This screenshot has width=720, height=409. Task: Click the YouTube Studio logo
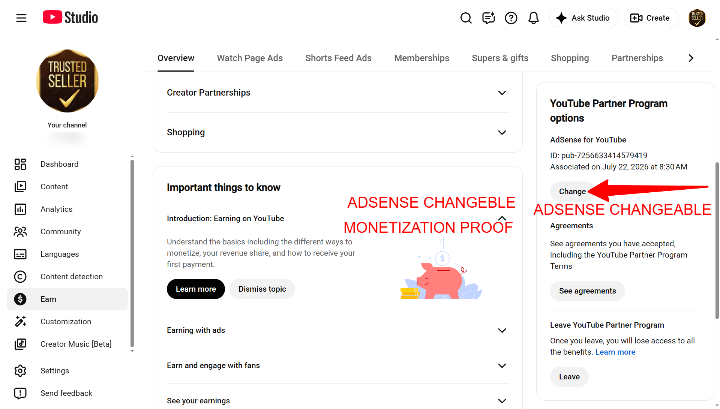(x=70, y=17)
